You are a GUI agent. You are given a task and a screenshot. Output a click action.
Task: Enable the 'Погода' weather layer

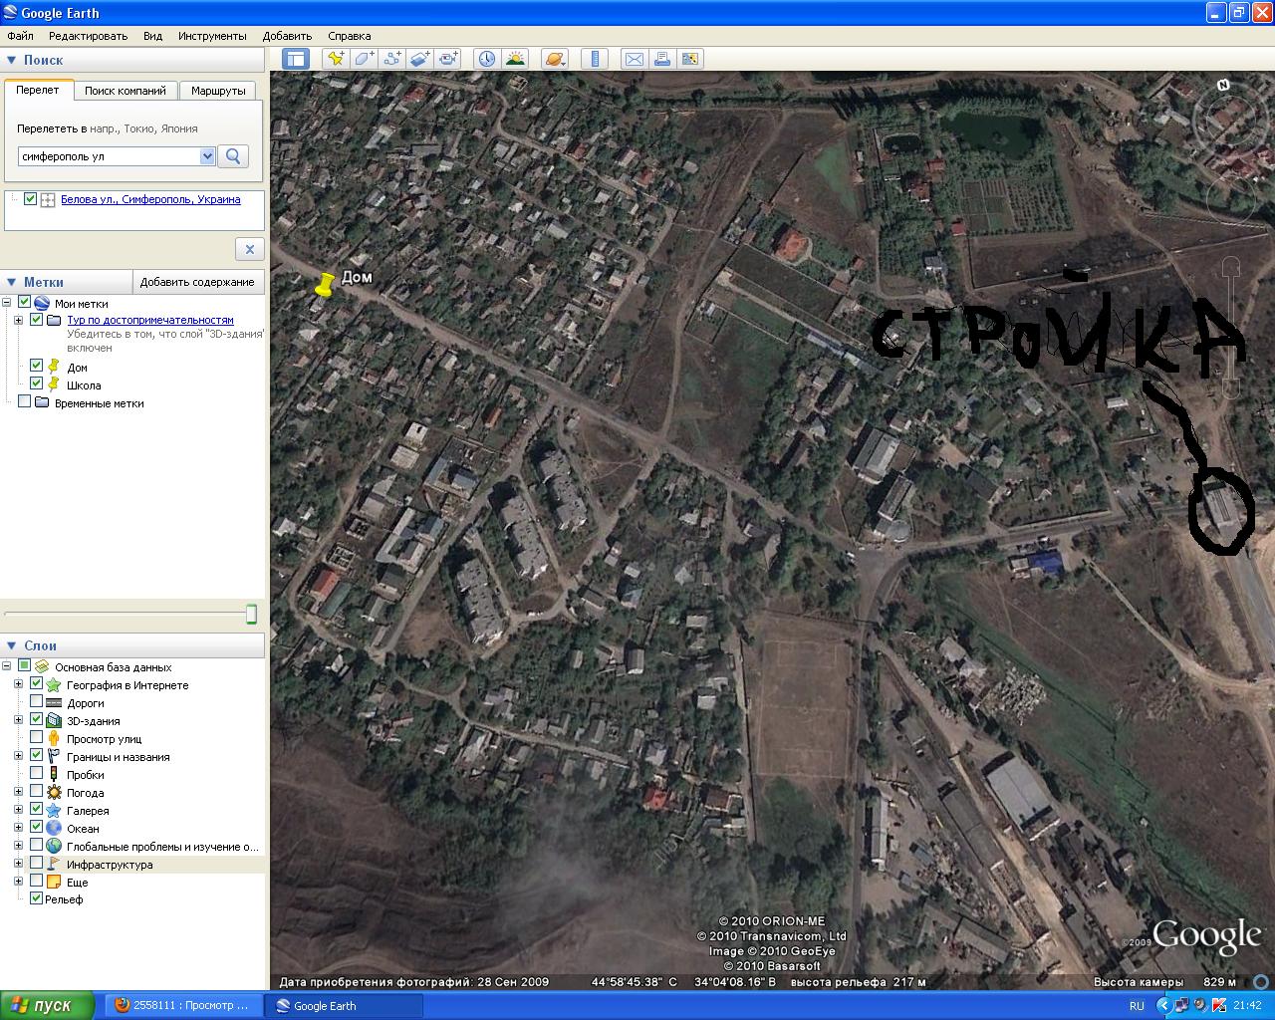[x=36, y=792]
